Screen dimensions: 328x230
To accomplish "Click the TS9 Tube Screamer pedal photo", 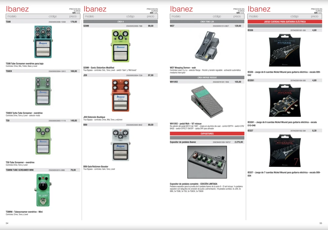I will pos(43,140).
